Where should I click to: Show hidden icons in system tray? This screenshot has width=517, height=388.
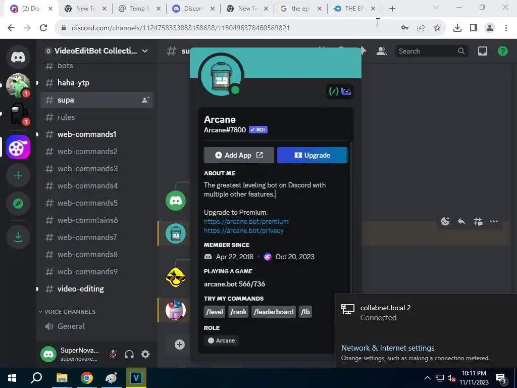(x=427, y=378)
